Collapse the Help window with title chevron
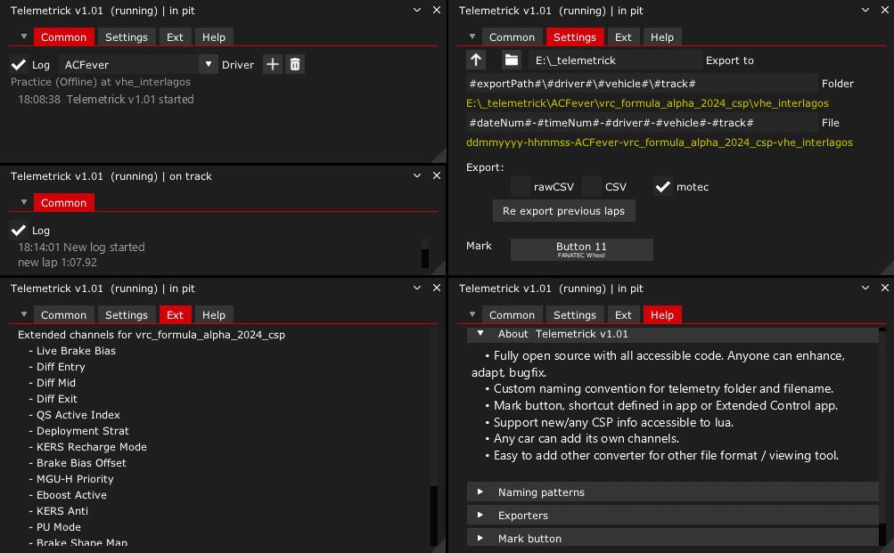Viewport: 894px width, 553px height. [x=865, y=289]
